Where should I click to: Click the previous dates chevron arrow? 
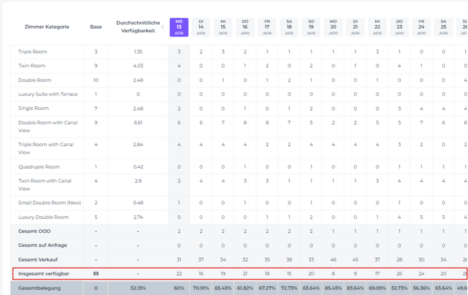pyautogui.click(x=163, y=27)
